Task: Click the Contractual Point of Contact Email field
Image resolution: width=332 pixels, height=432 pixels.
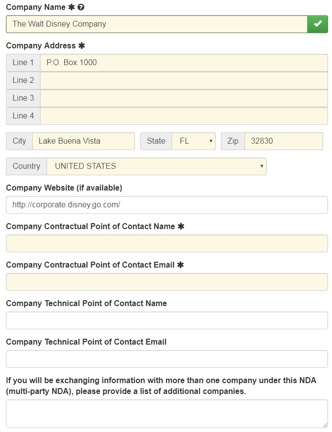Action: (x=166, y=281)
